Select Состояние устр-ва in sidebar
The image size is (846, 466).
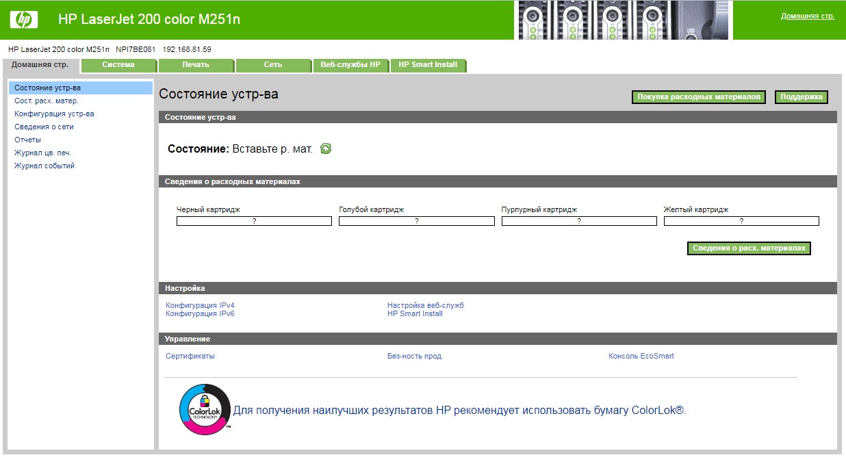point(81,88)
